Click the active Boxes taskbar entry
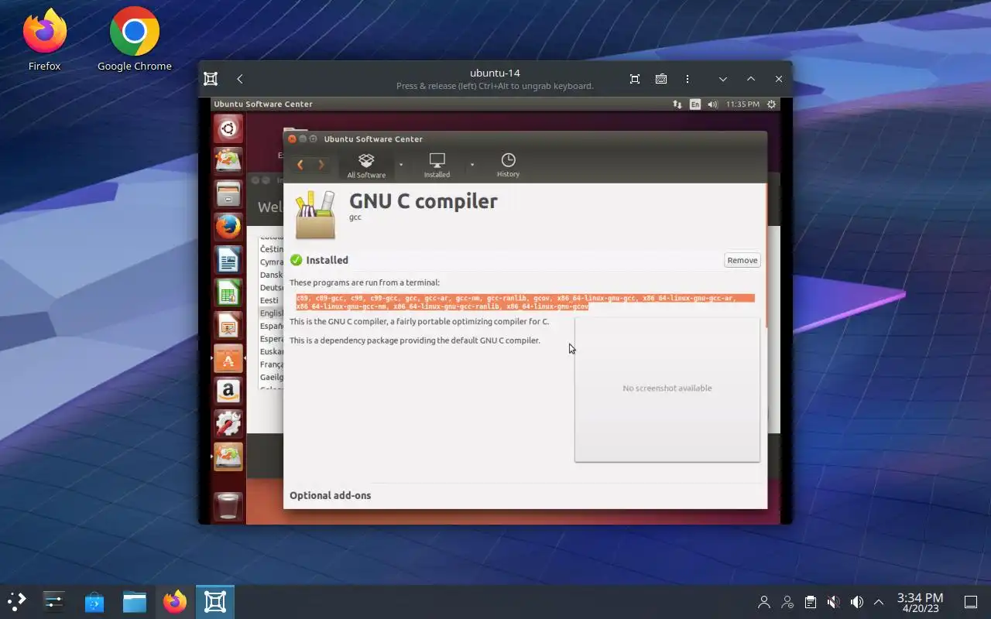Screen dimensions: 991x619 pos(214,602)
